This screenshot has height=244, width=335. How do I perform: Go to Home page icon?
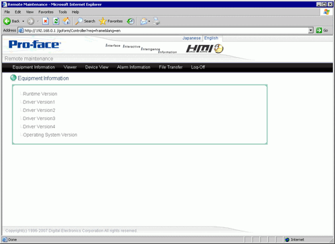point(66,21)
